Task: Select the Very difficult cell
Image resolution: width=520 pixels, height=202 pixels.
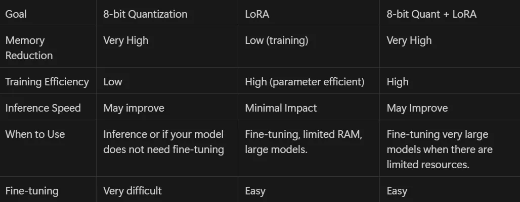Action: (x=133, y=191)
